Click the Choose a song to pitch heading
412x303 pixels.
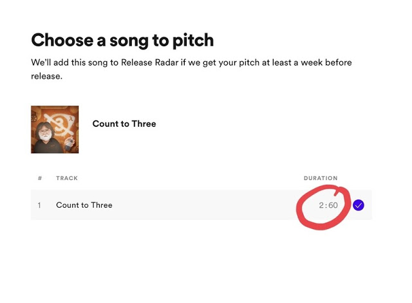point(122,40)
